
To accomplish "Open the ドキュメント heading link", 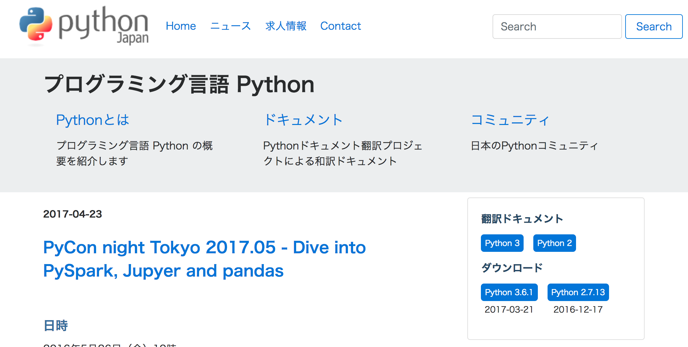I will click(x=303, y=120).
